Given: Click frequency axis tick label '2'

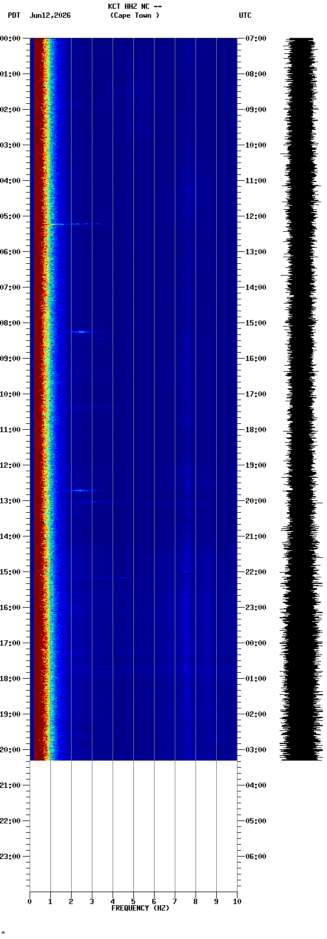Looking at the screenshot, I should [71, 902].
